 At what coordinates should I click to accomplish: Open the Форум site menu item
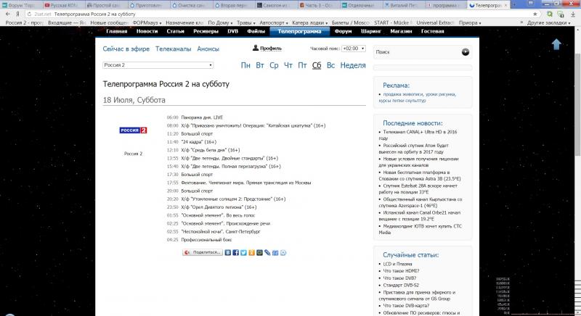coord(343,31)
